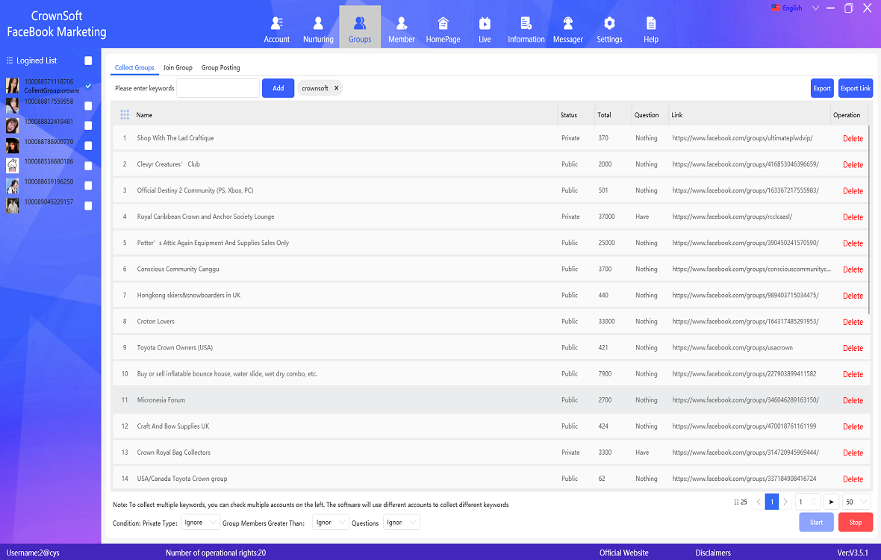Open the Private Type dropdown
The image size is (881, 560).
(x=201, y=523)
